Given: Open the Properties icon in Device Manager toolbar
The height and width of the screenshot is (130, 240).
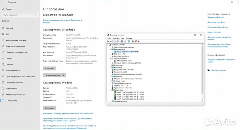Looking at the screenshot, I should (118, 41).
